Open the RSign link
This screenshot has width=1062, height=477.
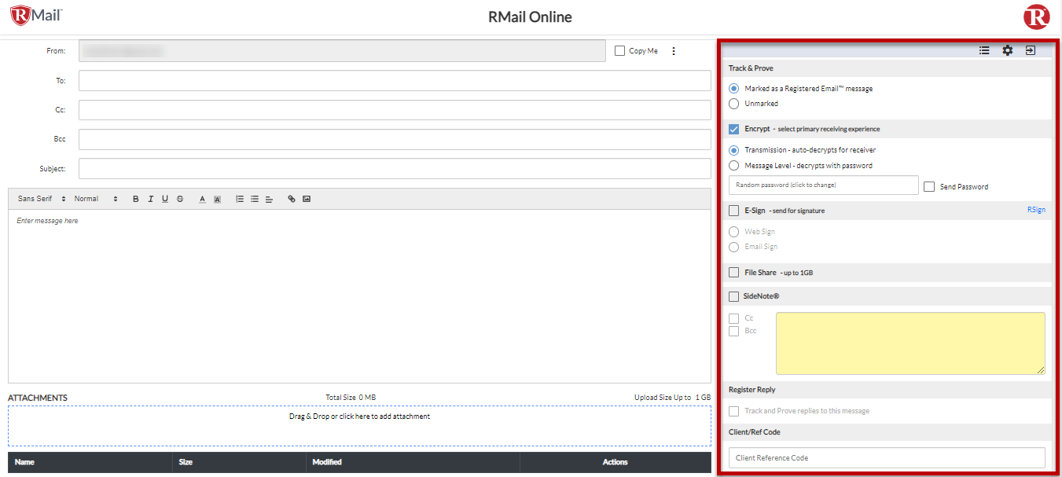click(1036, 209)
